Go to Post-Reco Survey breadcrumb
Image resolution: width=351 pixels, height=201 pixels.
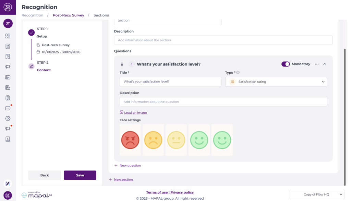69,15
